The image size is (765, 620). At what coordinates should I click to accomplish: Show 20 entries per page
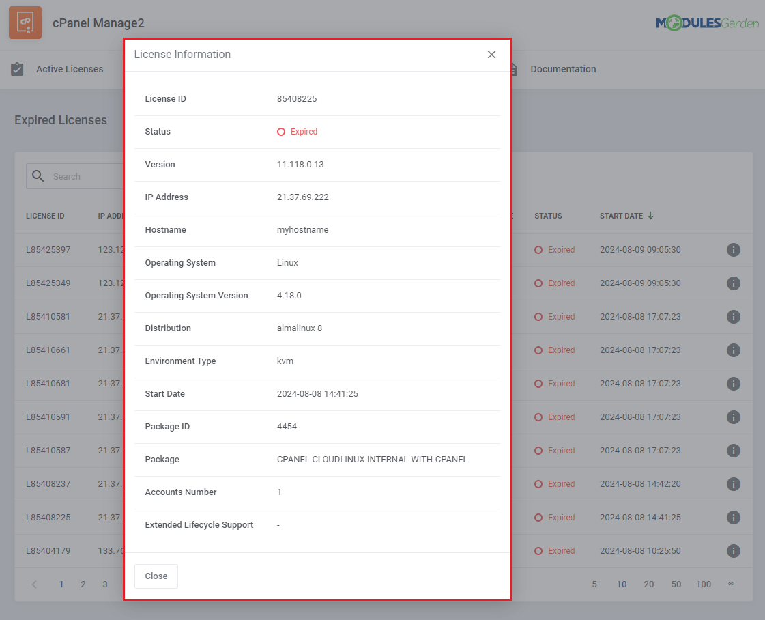pos(649,584)
